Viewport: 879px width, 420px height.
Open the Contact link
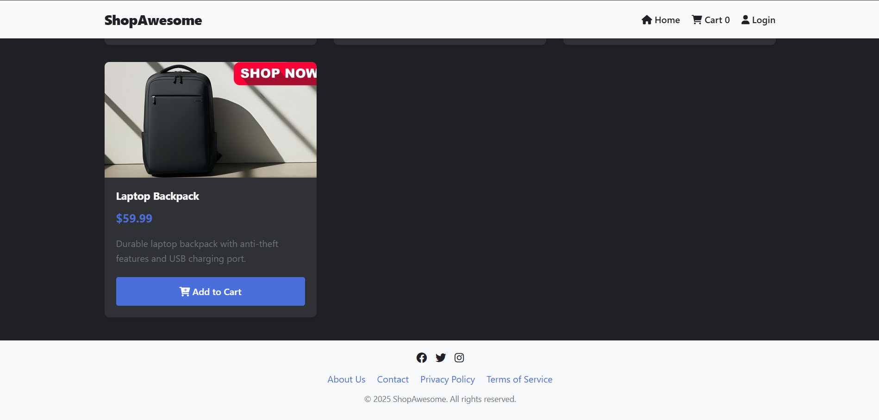393,379
